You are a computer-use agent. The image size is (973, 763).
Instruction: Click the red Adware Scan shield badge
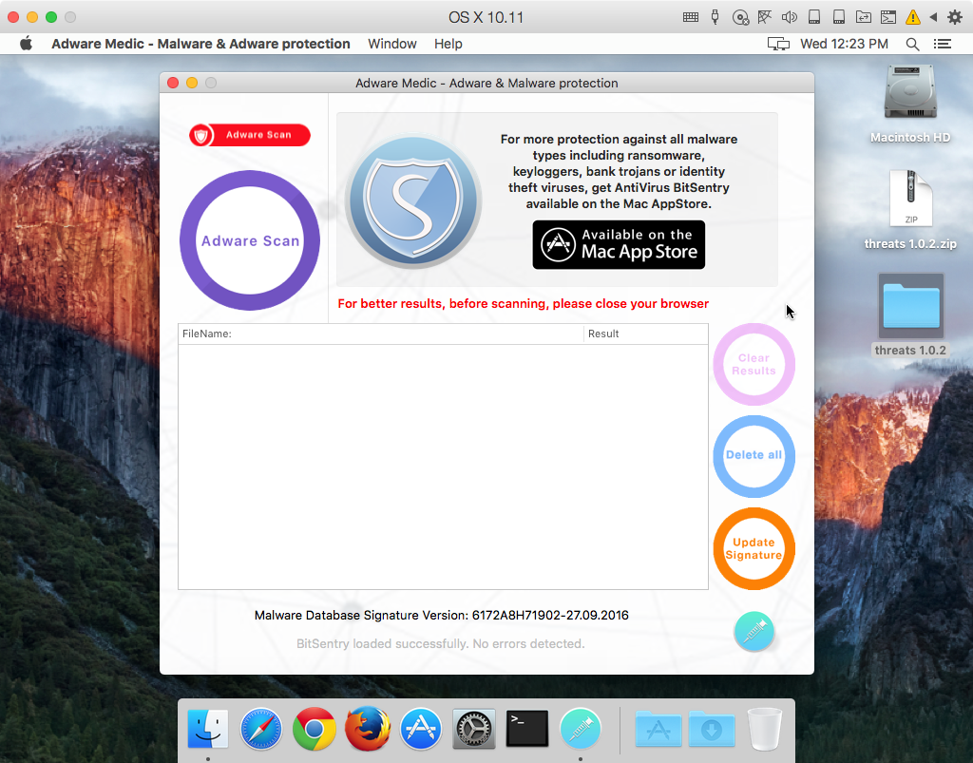click(250, 135)
